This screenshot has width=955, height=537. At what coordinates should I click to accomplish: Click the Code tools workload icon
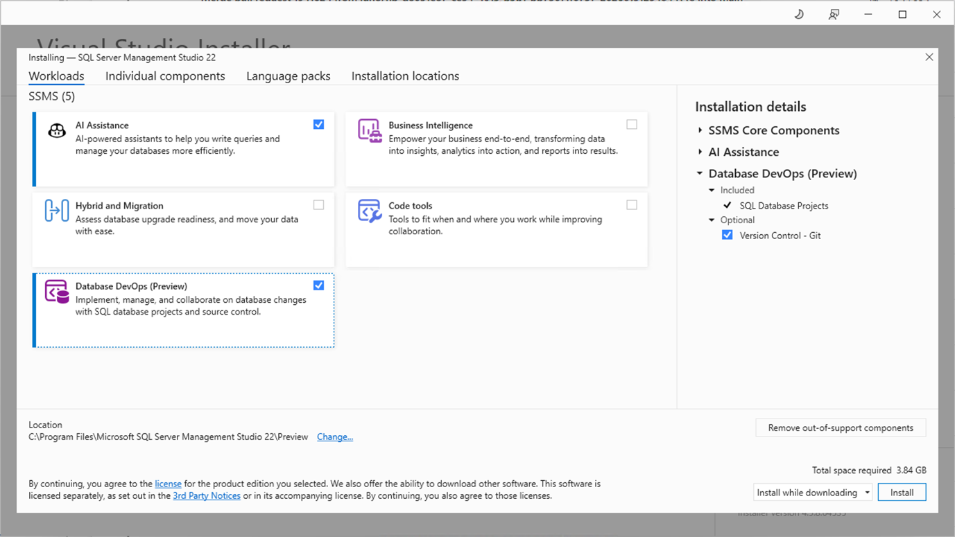370,210
